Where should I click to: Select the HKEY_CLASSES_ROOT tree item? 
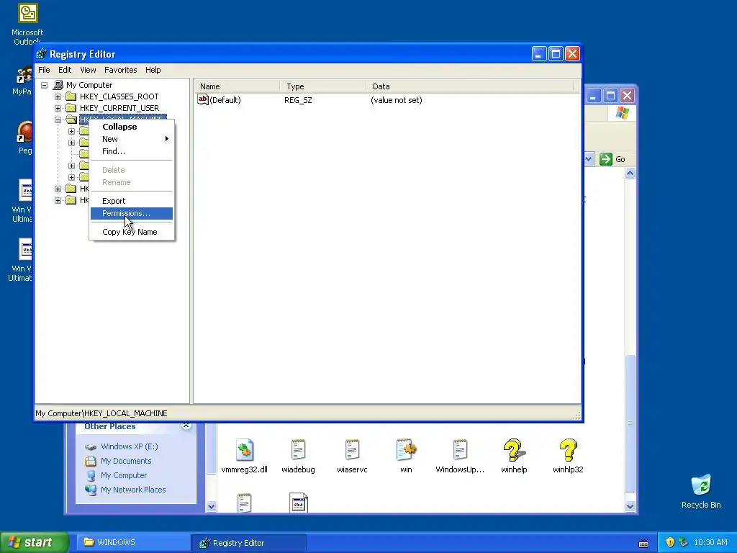[x=119, y=97]
